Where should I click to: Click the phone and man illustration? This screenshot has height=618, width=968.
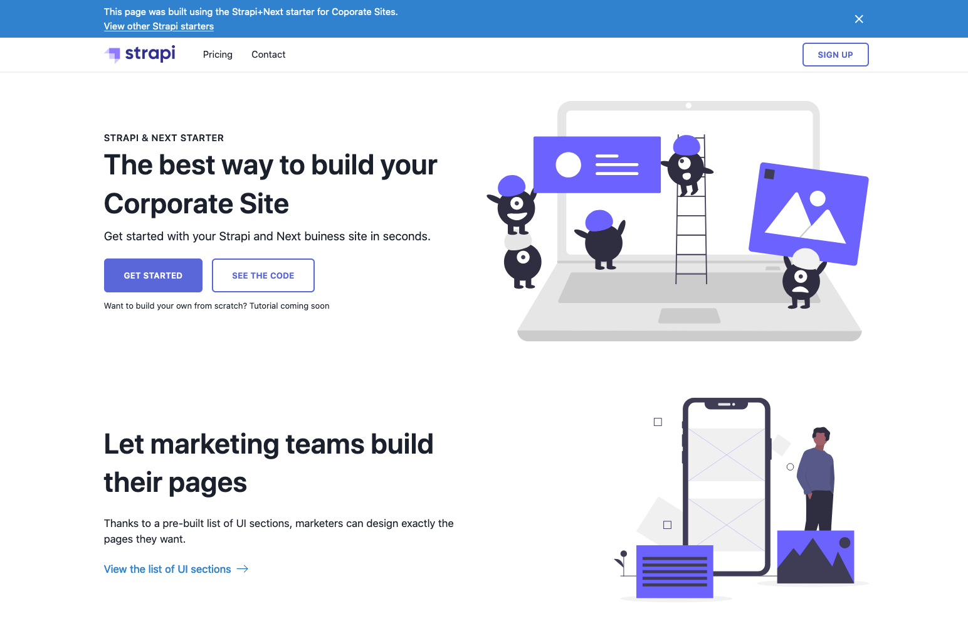pos(742,499)
